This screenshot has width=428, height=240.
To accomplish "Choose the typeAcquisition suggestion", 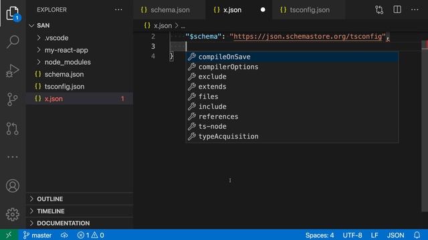I will [292, 136].
